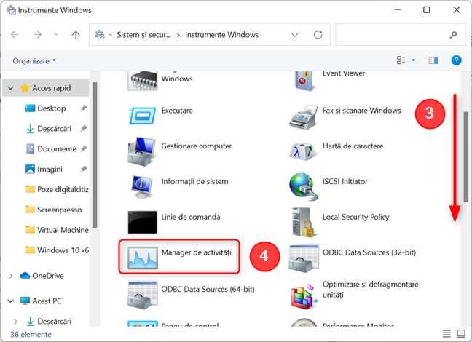Expand Descărcări under Acest PC
472x342 pixels.
15,322
